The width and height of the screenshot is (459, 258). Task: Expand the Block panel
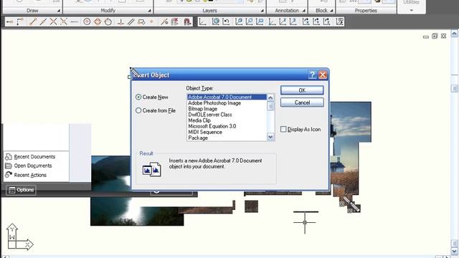point(331,11)
